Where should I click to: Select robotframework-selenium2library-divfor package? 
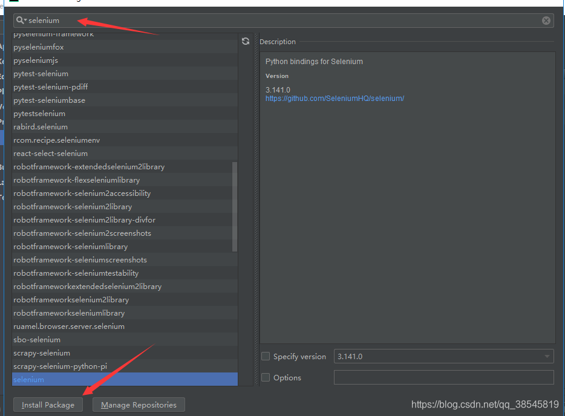[125, 219]
